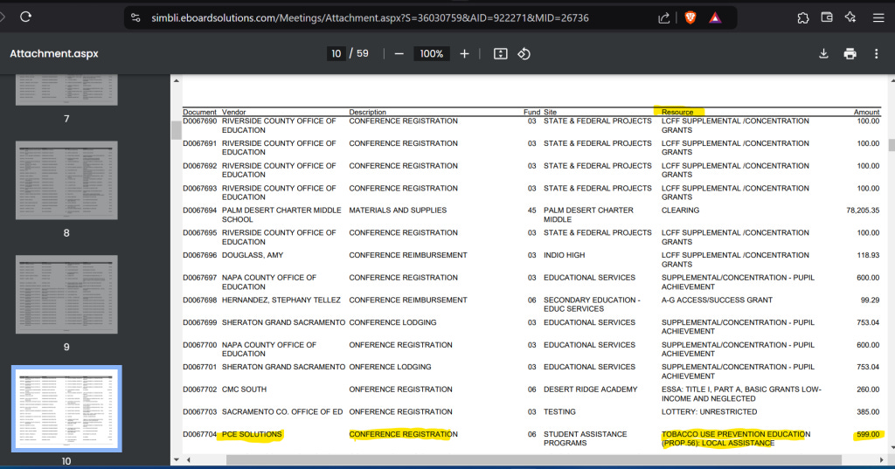Image resolution: width=895 pixels, height=469 pixels.
Task: Click the Attachment.aspx document title
Action: pos(54,53)
